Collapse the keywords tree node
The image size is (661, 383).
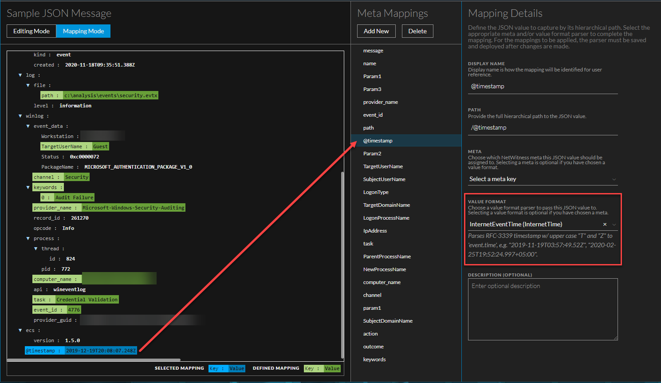pos(28,187)
